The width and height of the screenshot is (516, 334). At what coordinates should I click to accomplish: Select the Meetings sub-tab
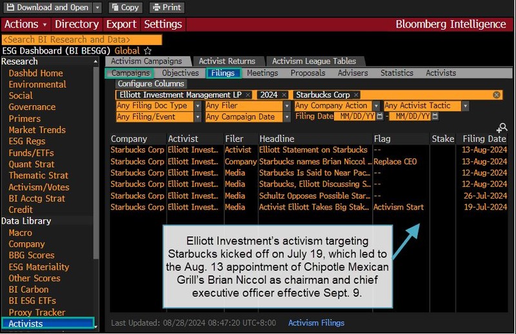[263, 73]
